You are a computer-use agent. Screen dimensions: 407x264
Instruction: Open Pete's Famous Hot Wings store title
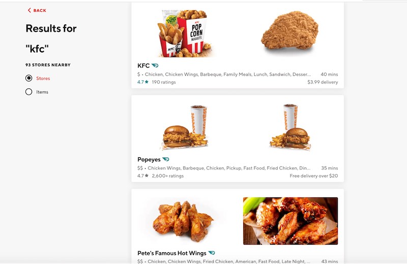point(172,253)
